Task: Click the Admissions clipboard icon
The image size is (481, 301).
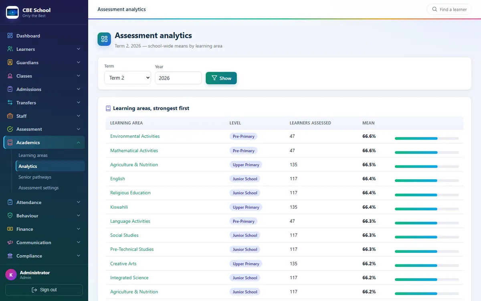Action: click(x=10, y=89)
